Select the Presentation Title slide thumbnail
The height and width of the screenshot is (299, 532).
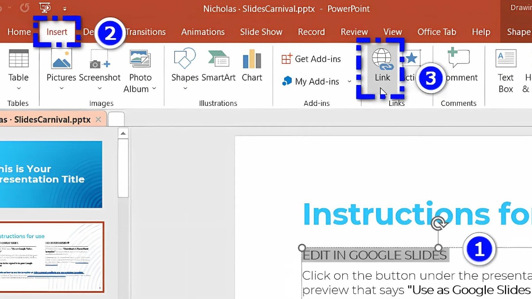click(x=51, y=174)
